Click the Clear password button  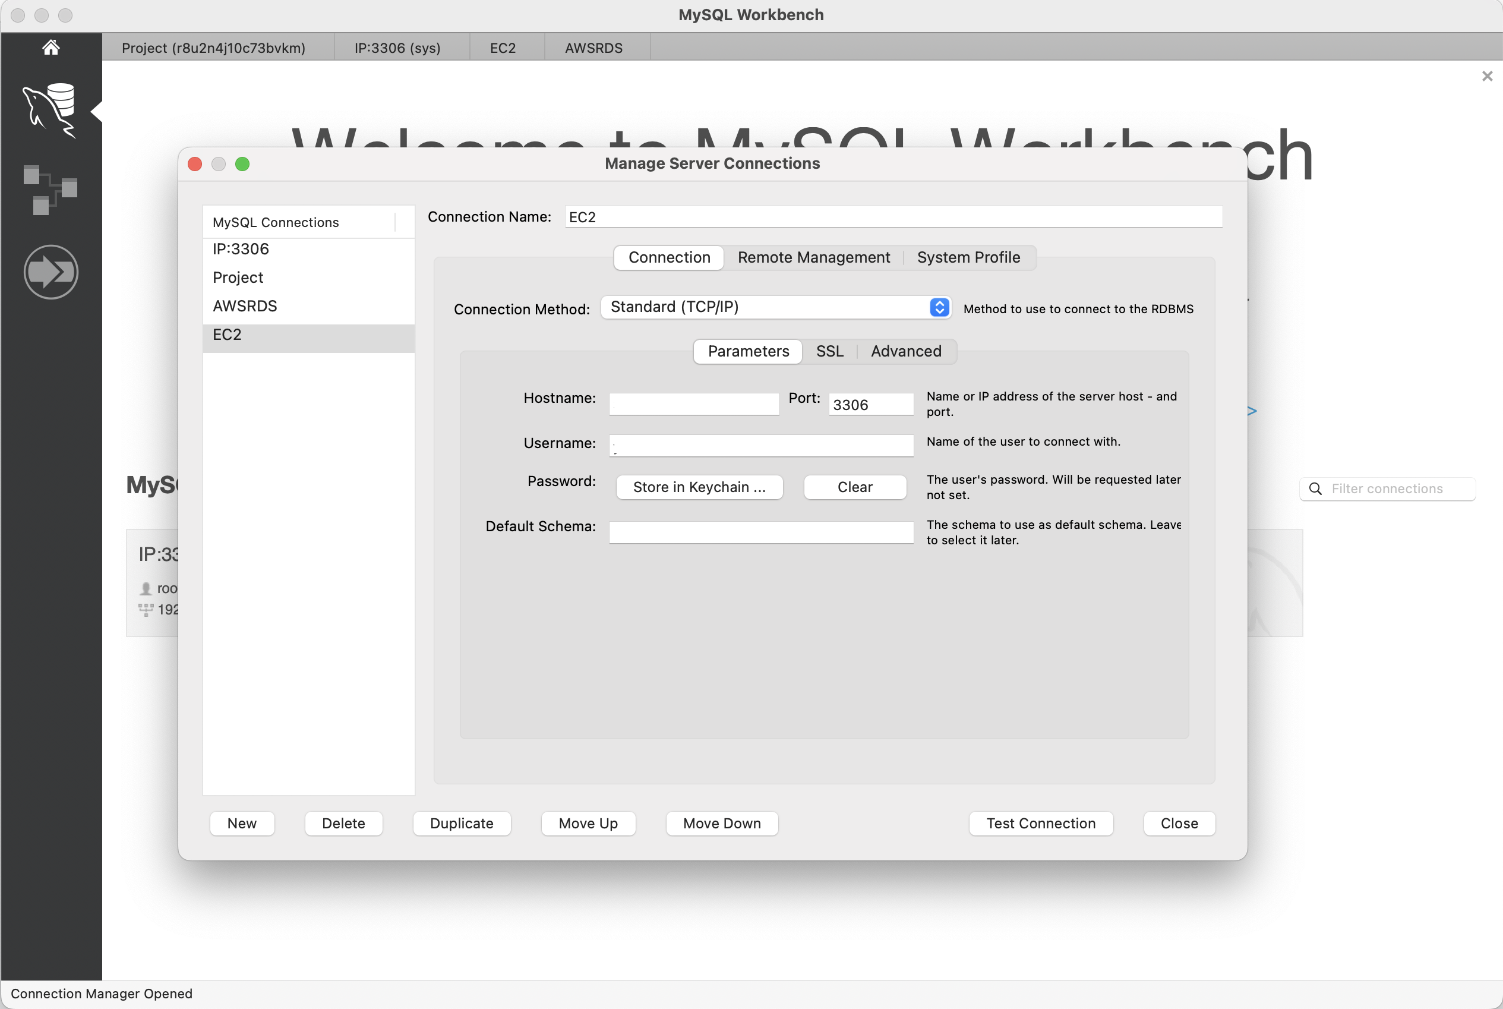[855, 488]
